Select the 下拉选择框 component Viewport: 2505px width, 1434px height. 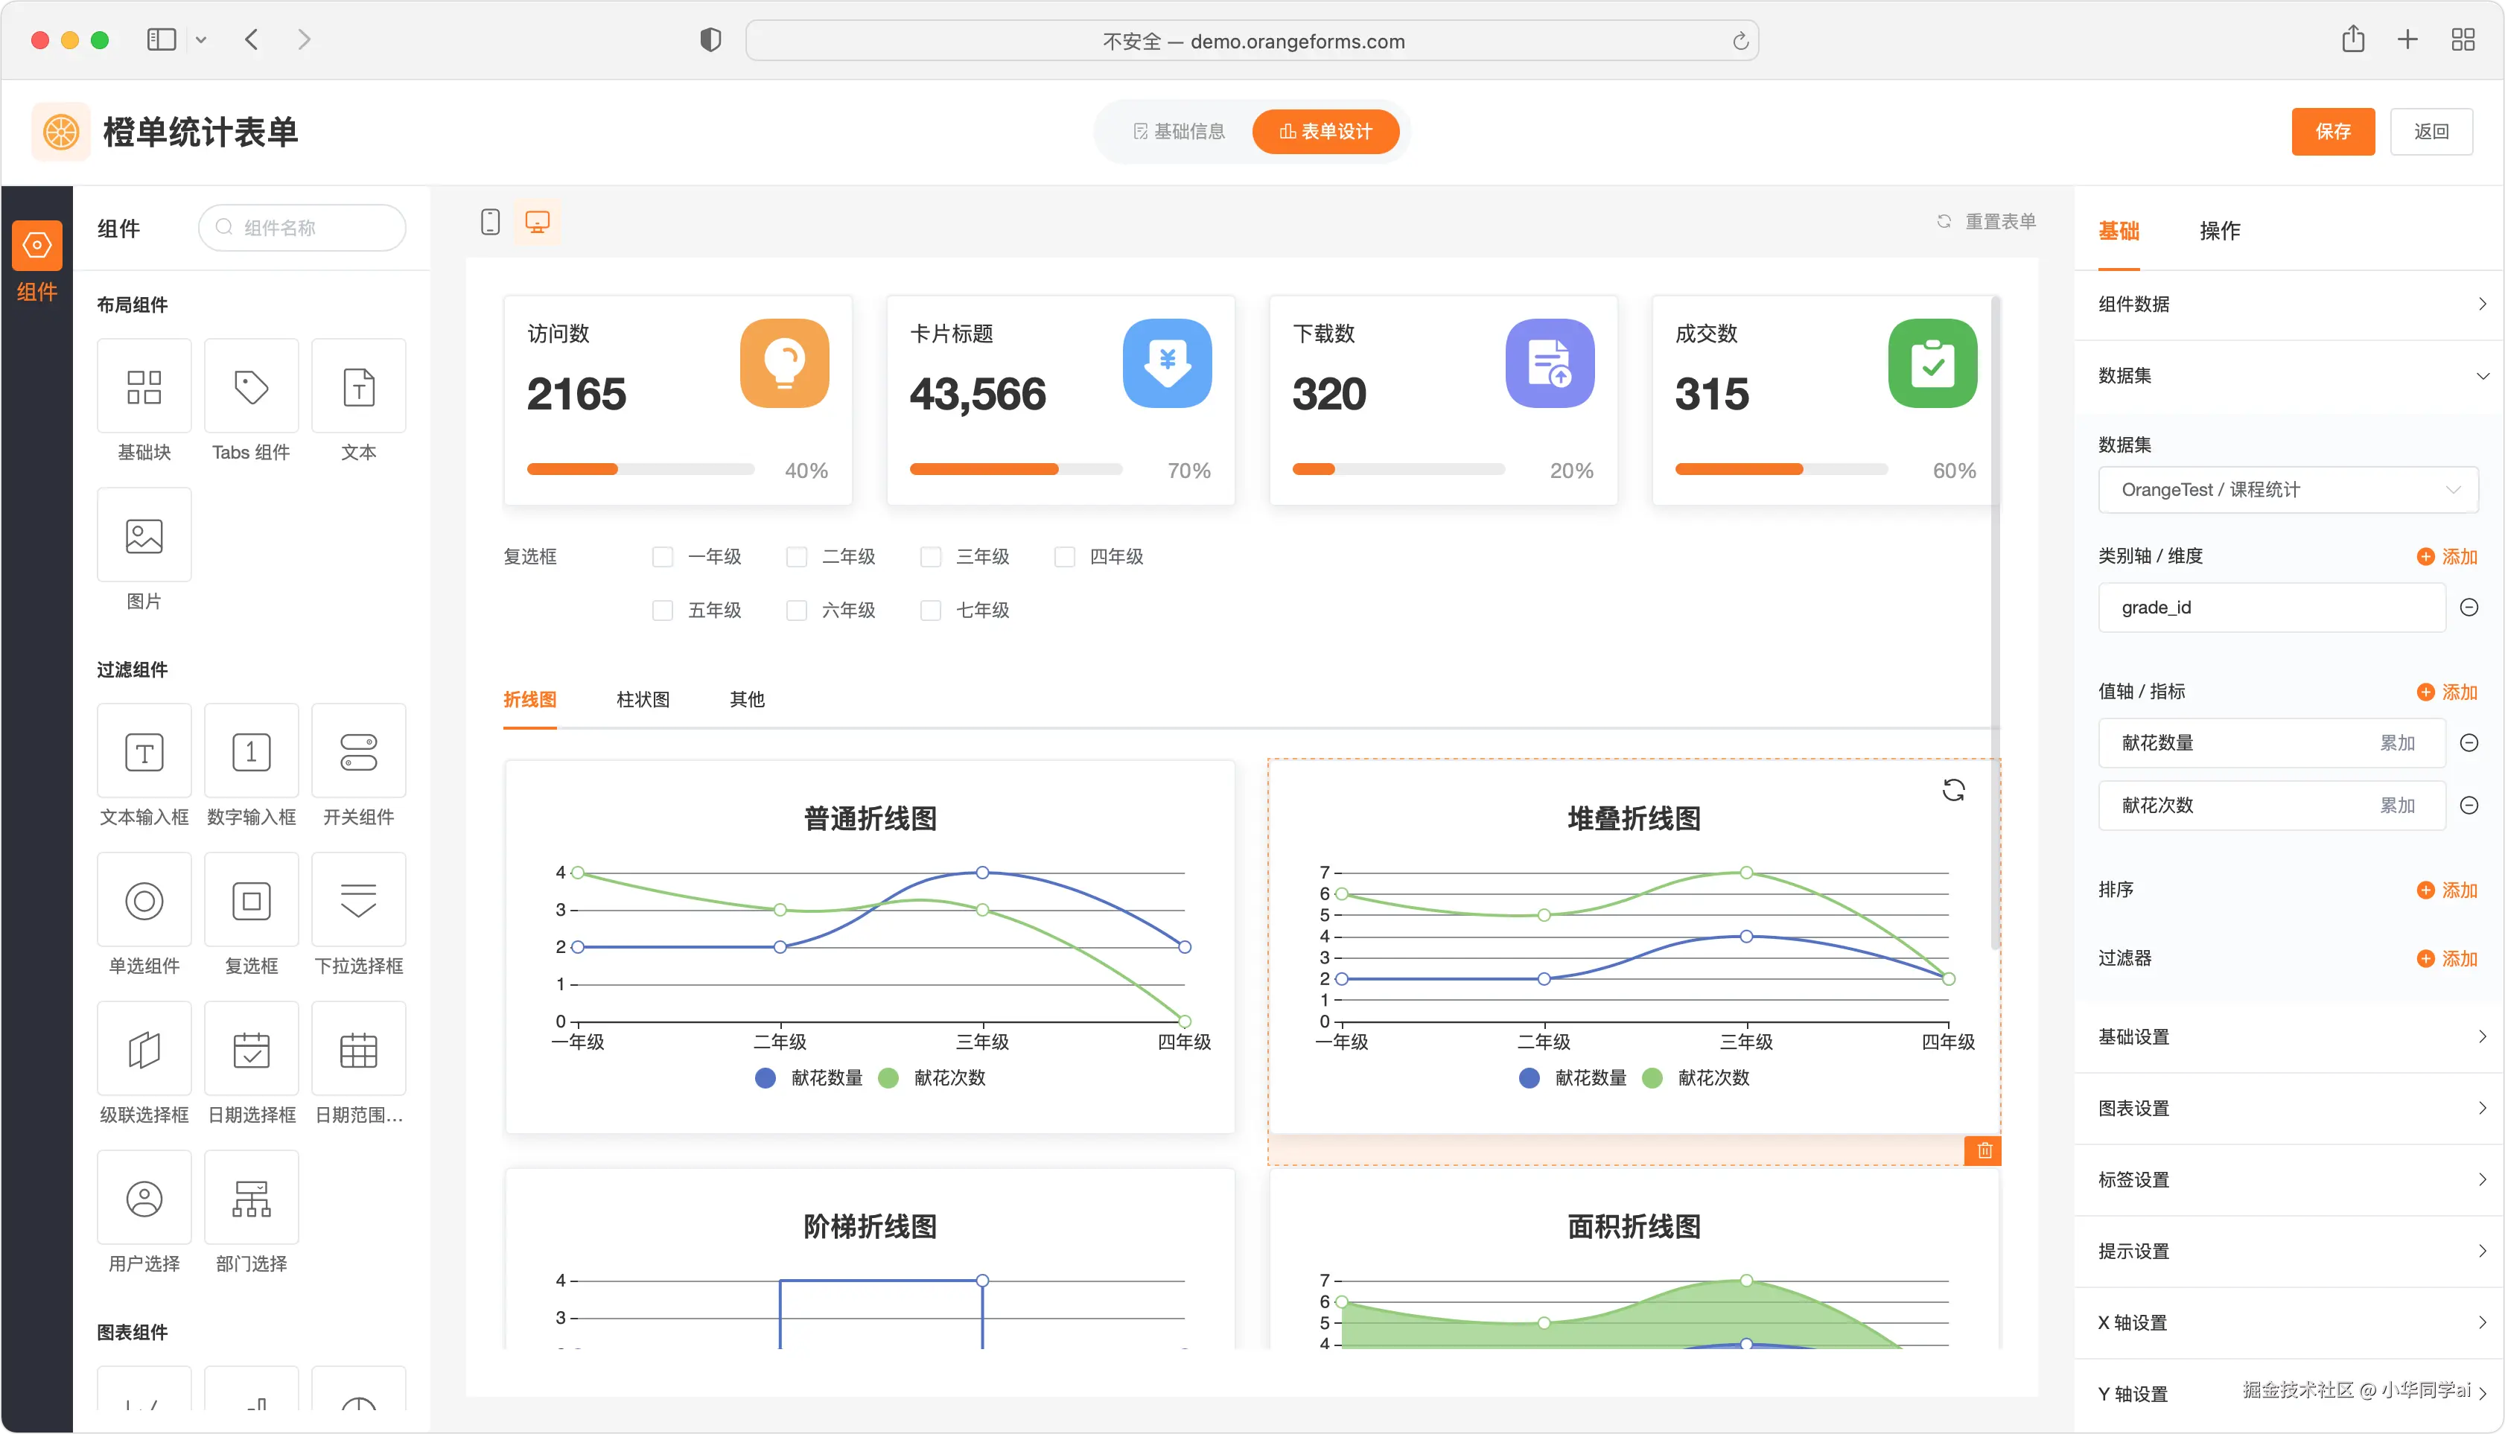pyautogui.click(x=359, y=900)
